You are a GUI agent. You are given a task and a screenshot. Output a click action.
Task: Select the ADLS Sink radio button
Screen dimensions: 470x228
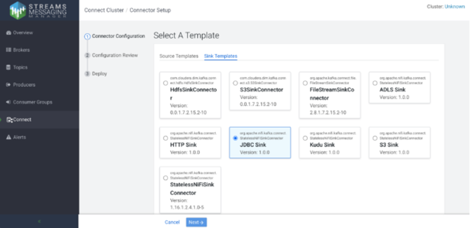coord(375,83)
